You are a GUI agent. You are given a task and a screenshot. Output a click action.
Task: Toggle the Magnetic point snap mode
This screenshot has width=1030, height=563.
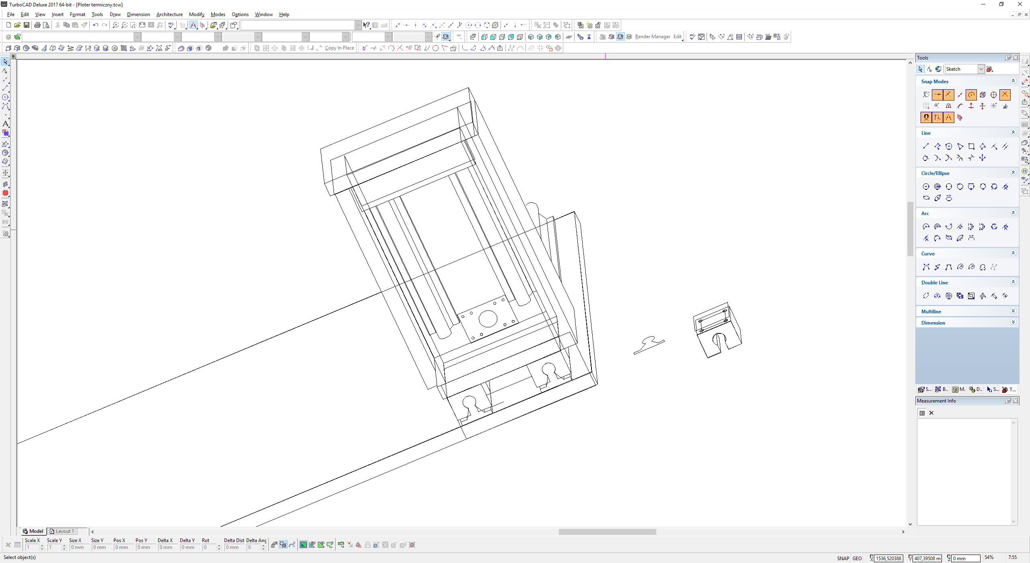point(926,117)
